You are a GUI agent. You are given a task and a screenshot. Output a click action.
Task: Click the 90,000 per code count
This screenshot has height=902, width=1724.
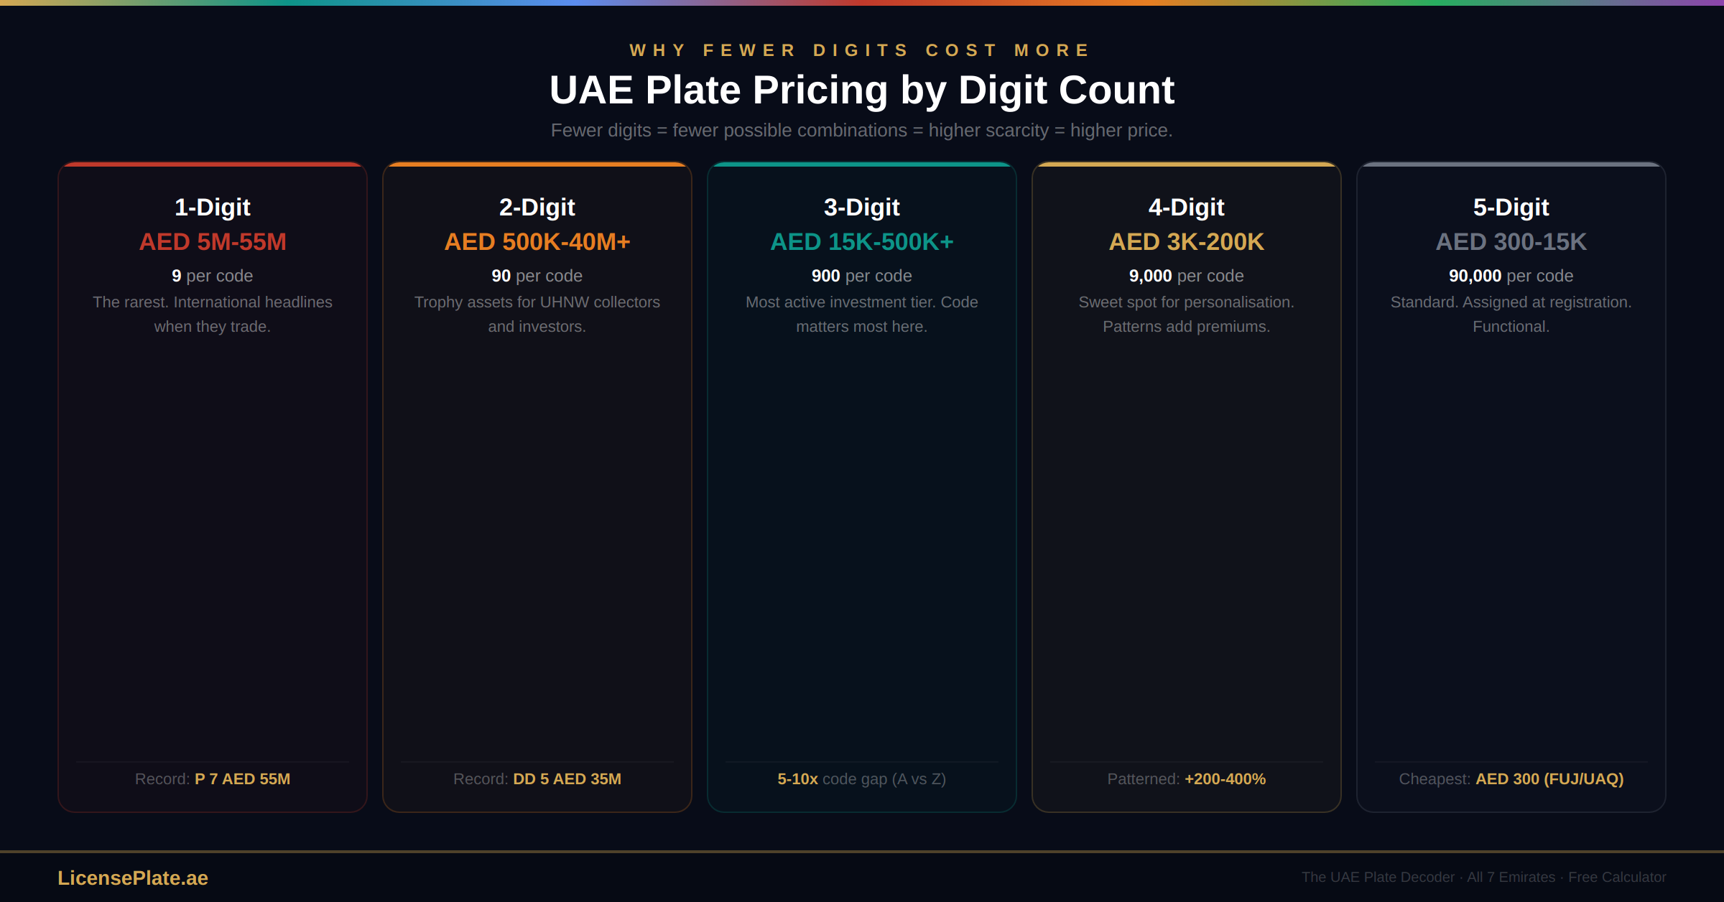pyautogui.click(x=1511, y=276)
